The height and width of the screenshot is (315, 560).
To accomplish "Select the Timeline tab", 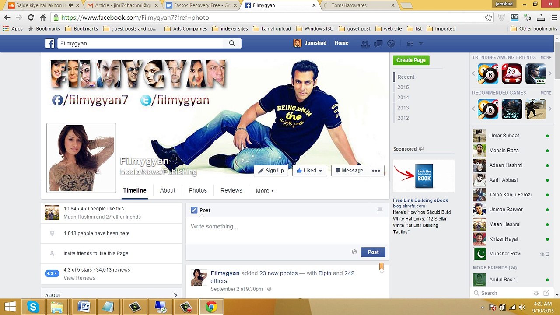I will click(x=135, y=190).
